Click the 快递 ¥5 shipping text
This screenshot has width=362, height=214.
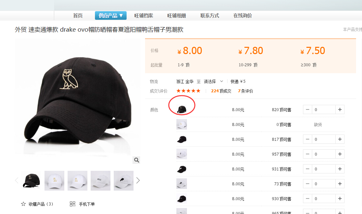(238, 81)
